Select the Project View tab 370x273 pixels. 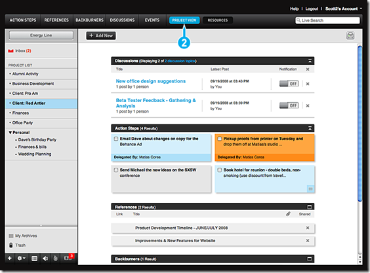pos(184,20)
